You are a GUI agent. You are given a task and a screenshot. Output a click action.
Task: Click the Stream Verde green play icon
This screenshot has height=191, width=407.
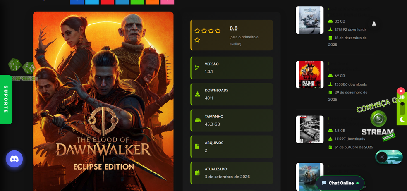pyautogui.click(x=378, y=118)
